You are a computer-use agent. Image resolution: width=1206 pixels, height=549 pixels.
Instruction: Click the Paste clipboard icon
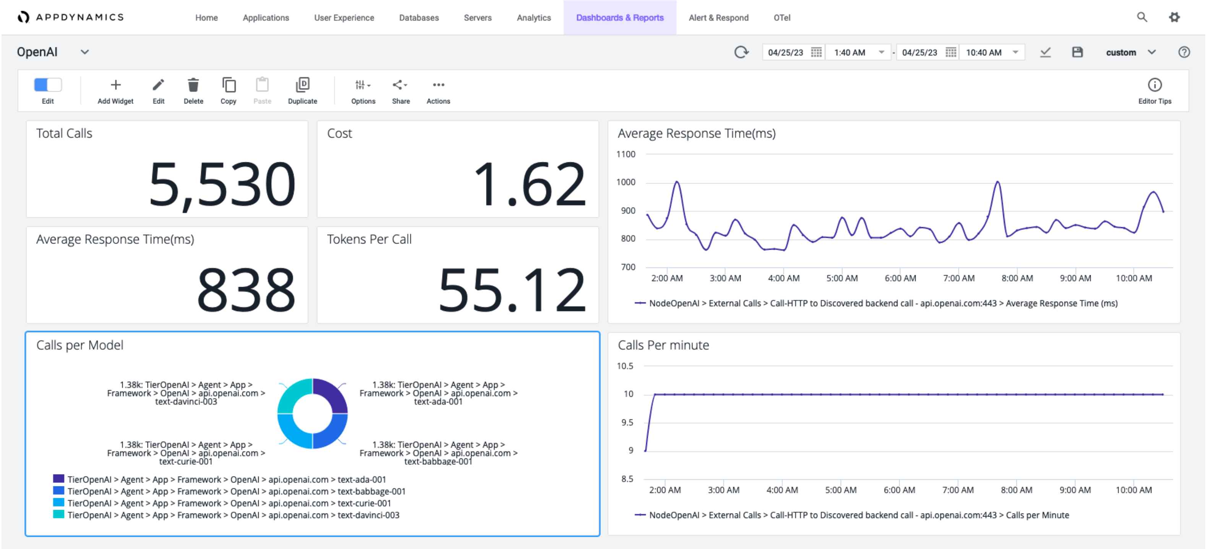pos(262,85)
